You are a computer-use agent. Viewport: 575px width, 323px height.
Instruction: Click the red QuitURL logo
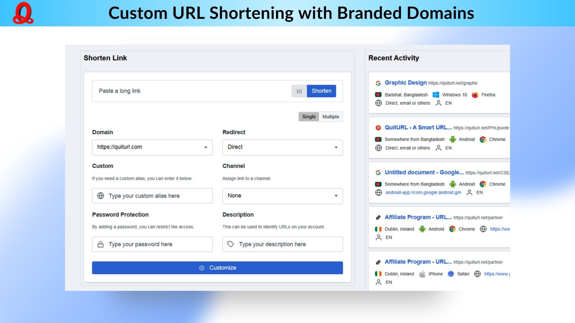point(23,13)
